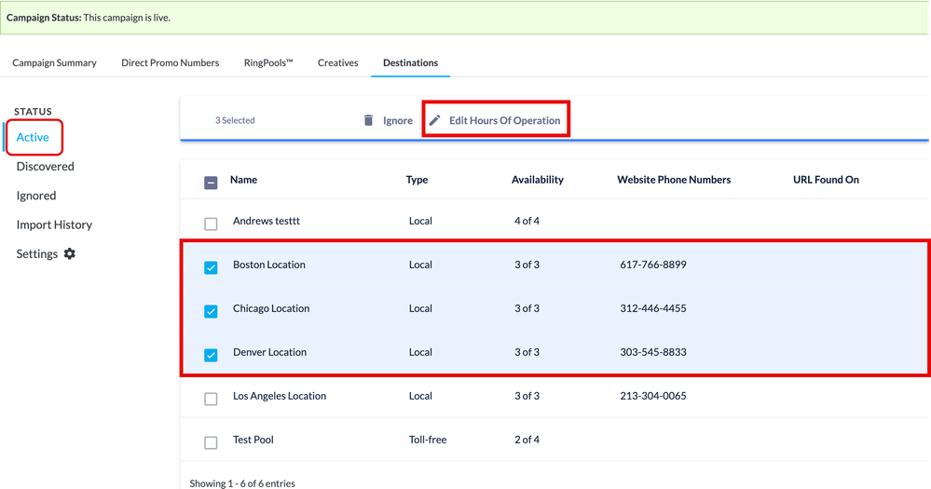
Task: Show Ignored destinations
Action: pos(36,196)
